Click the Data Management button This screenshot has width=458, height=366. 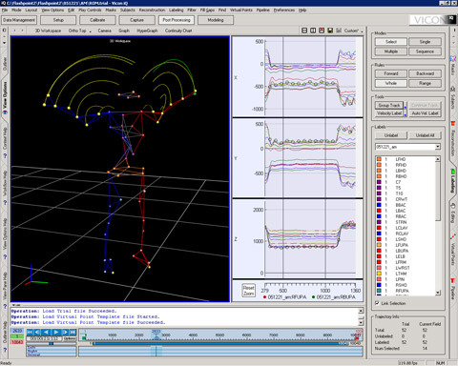click(x=19, y=20)
